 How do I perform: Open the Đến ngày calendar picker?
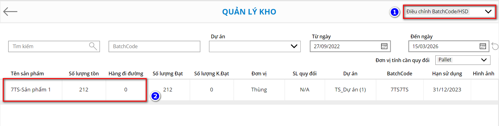click(483, 46)
